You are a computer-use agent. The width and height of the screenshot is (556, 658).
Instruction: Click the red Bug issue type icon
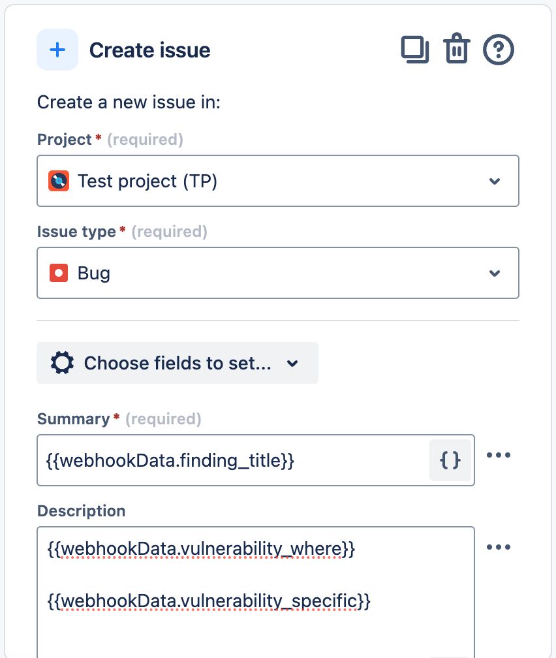coord(59,273)
